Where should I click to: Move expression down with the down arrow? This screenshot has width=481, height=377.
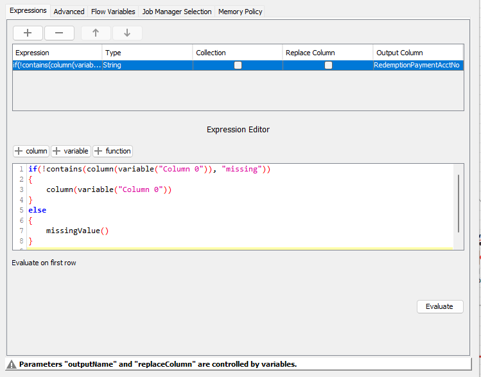pos(127,33)
